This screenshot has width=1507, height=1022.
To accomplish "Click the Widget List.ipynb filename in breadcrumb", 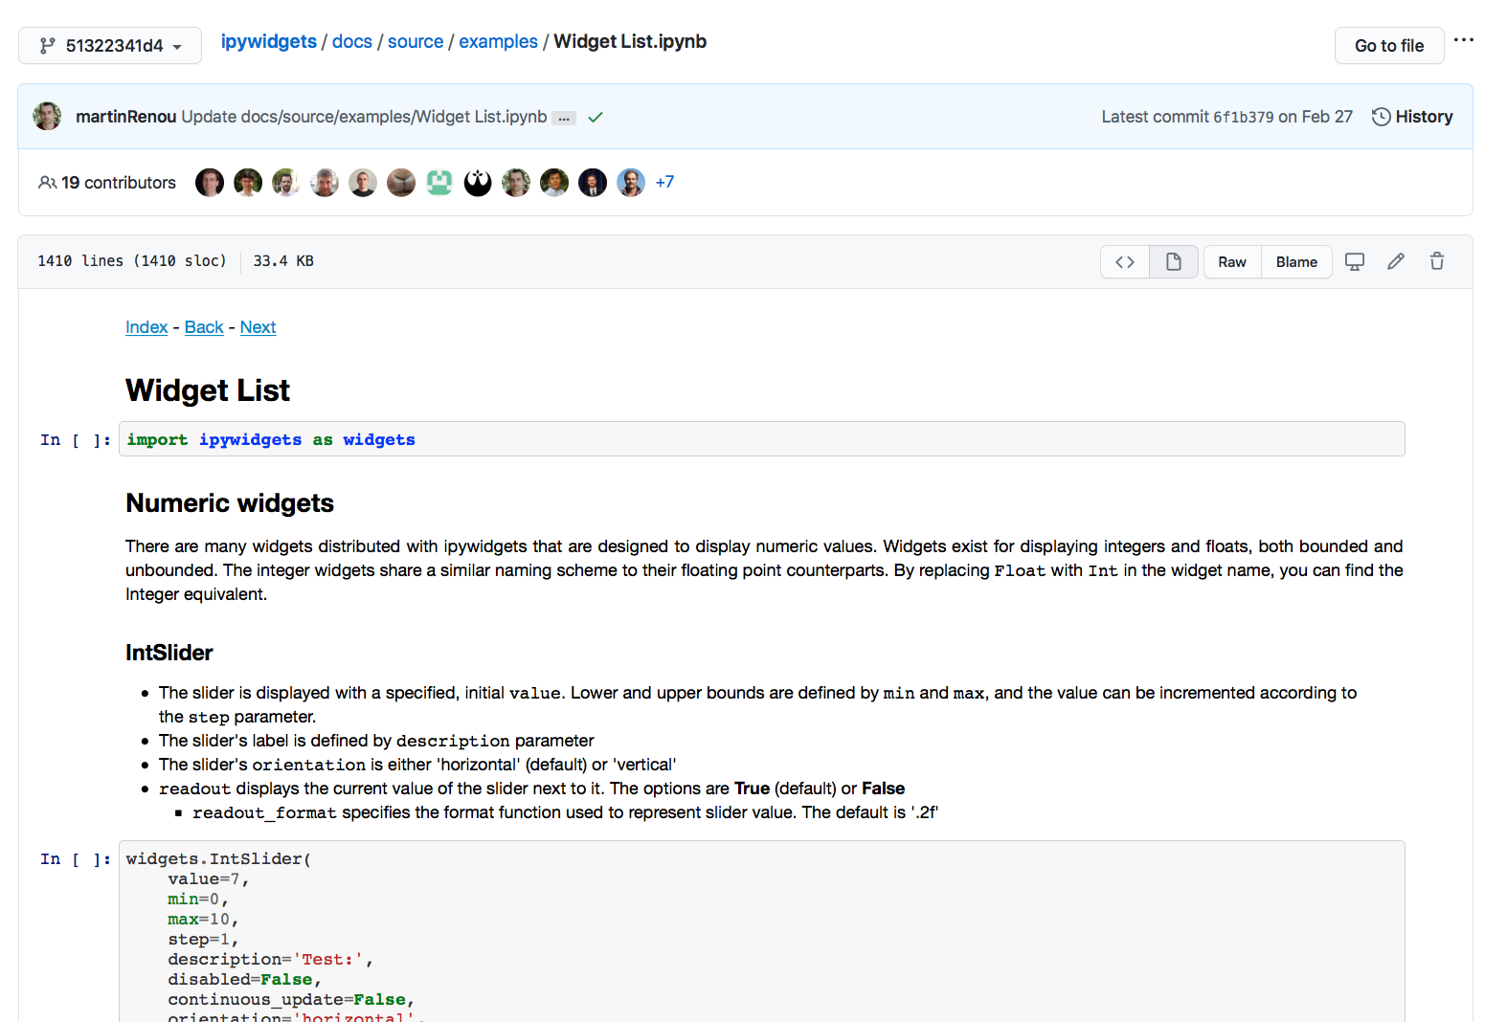I will (630, 41).
